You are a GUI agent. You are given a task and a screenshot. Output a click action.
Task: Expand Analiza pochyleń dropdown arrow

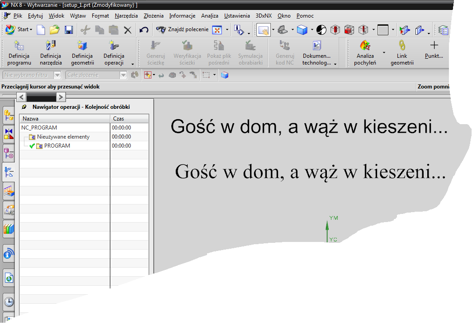[384, 53]
